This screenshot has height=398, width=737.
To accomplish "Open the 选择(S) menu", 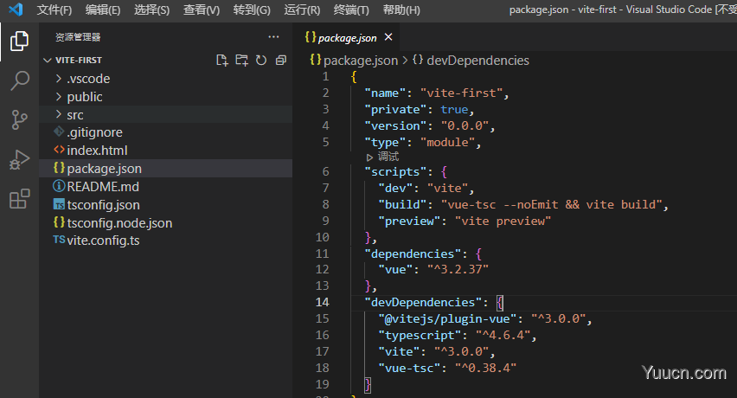I will click(x=151, y=10).
